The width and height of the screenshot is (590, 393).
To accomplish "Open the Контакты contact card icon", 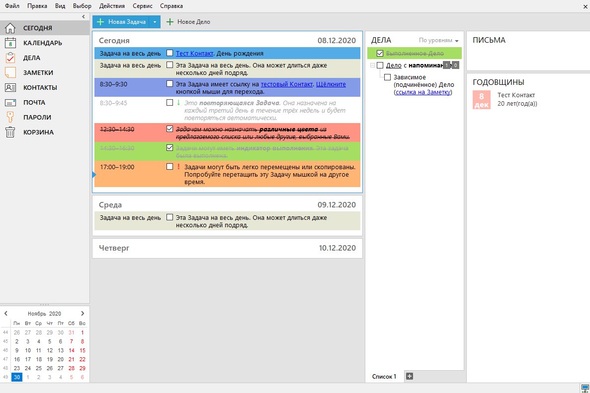I will pyautogui.click(x=10, y=87).
